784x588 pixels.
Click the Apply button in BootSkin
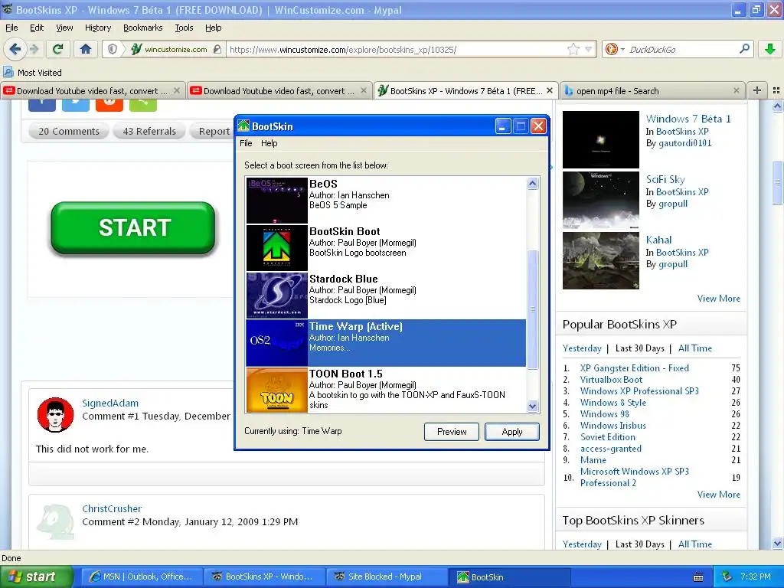(x=512, y=432)
